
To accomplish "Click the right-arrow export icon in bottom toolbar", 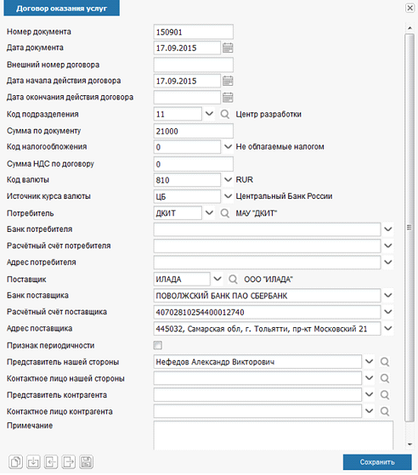I will pos(69,462).
